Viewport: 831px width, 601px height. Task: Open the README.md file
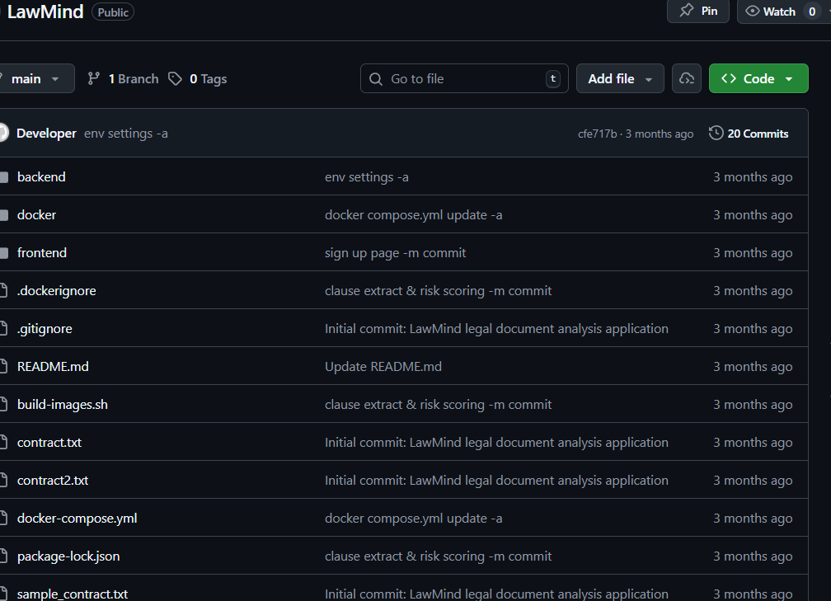[53, 366]
